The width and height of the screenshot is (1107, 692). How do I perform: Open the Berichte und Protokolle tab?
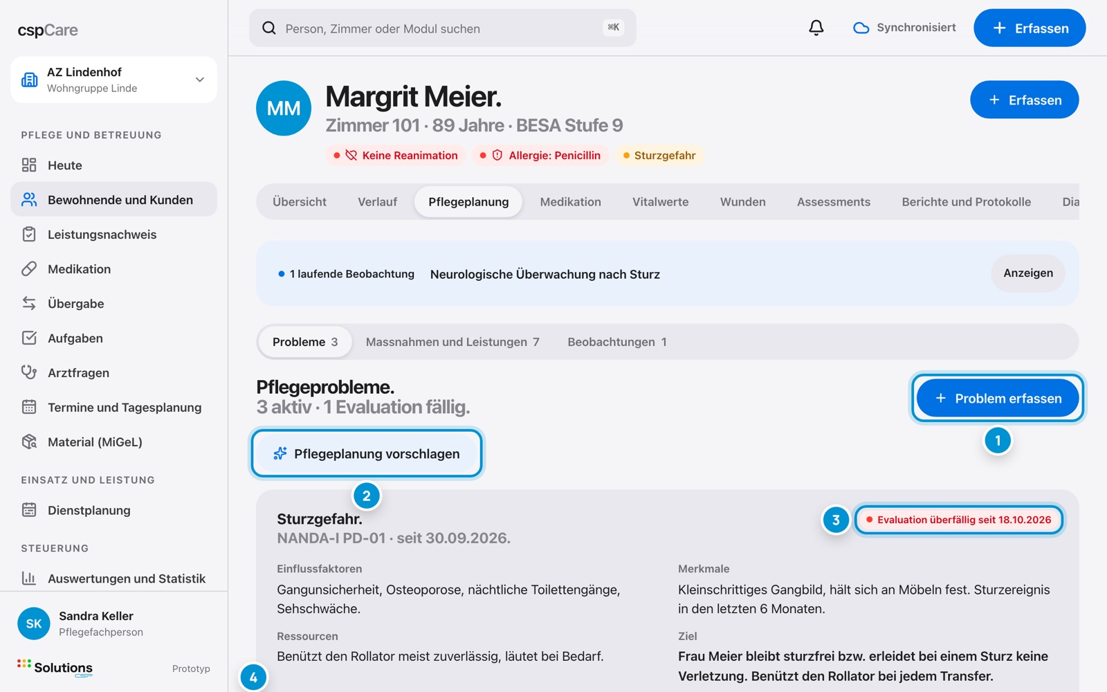pos(967,202)
